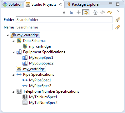
Task: Select MyPipeSpec1 in the tree
Action: click(37, 80)
